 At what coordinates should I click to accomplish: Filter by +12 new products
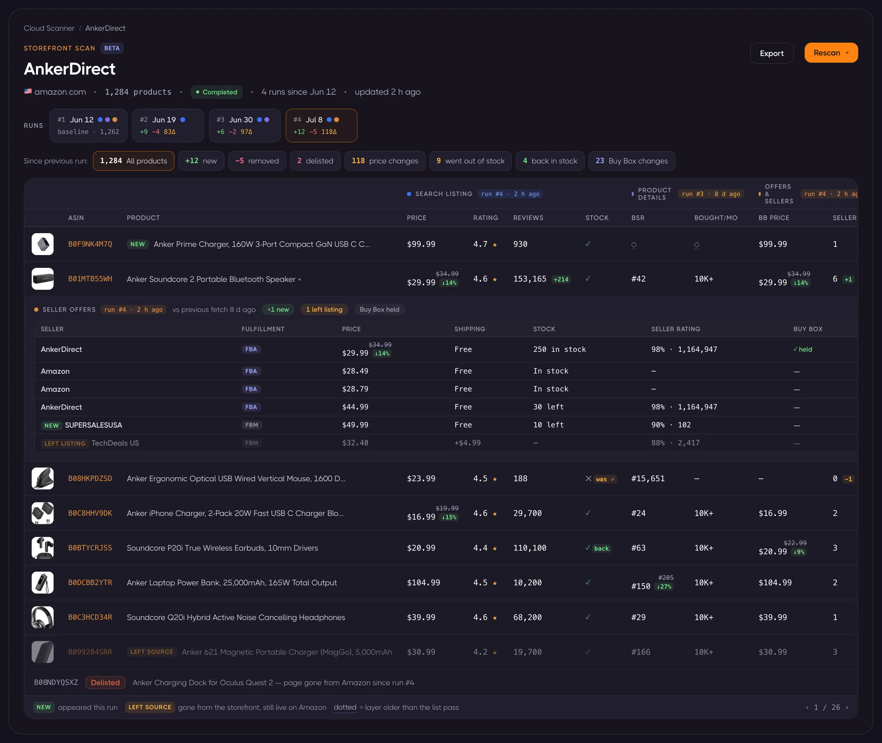coord(201,161)
